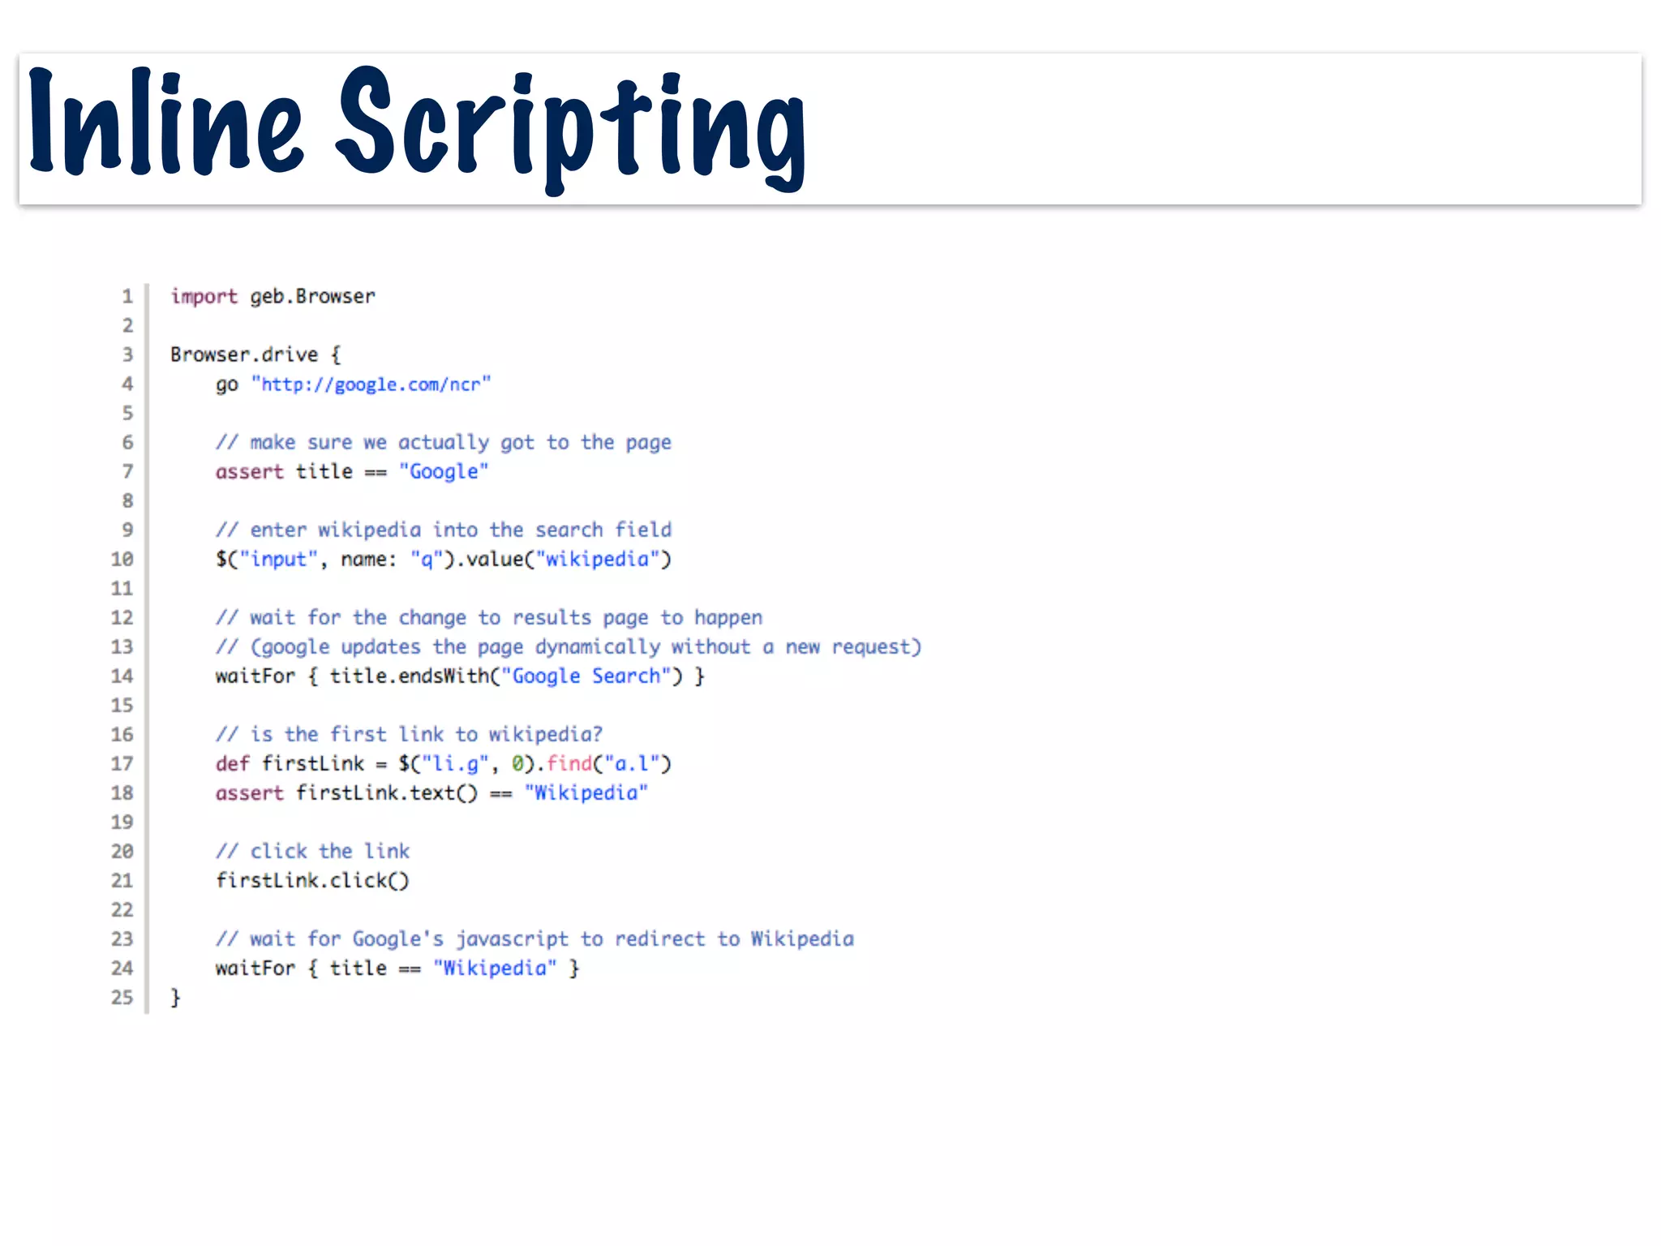The height and width of the screenshot is (1246, 1661).
Task: Click the waitFor title.endsWith("Google Search") line
Action: coord(460,677)
